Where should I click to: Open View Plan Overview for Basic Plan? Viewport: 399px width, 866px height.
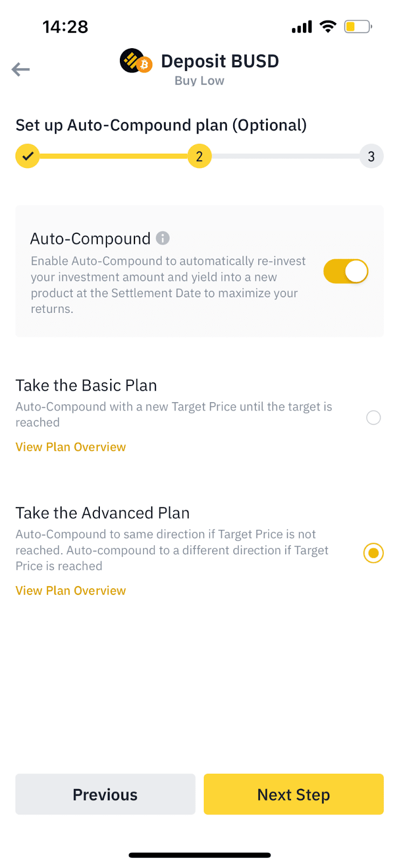coord(71,447)
